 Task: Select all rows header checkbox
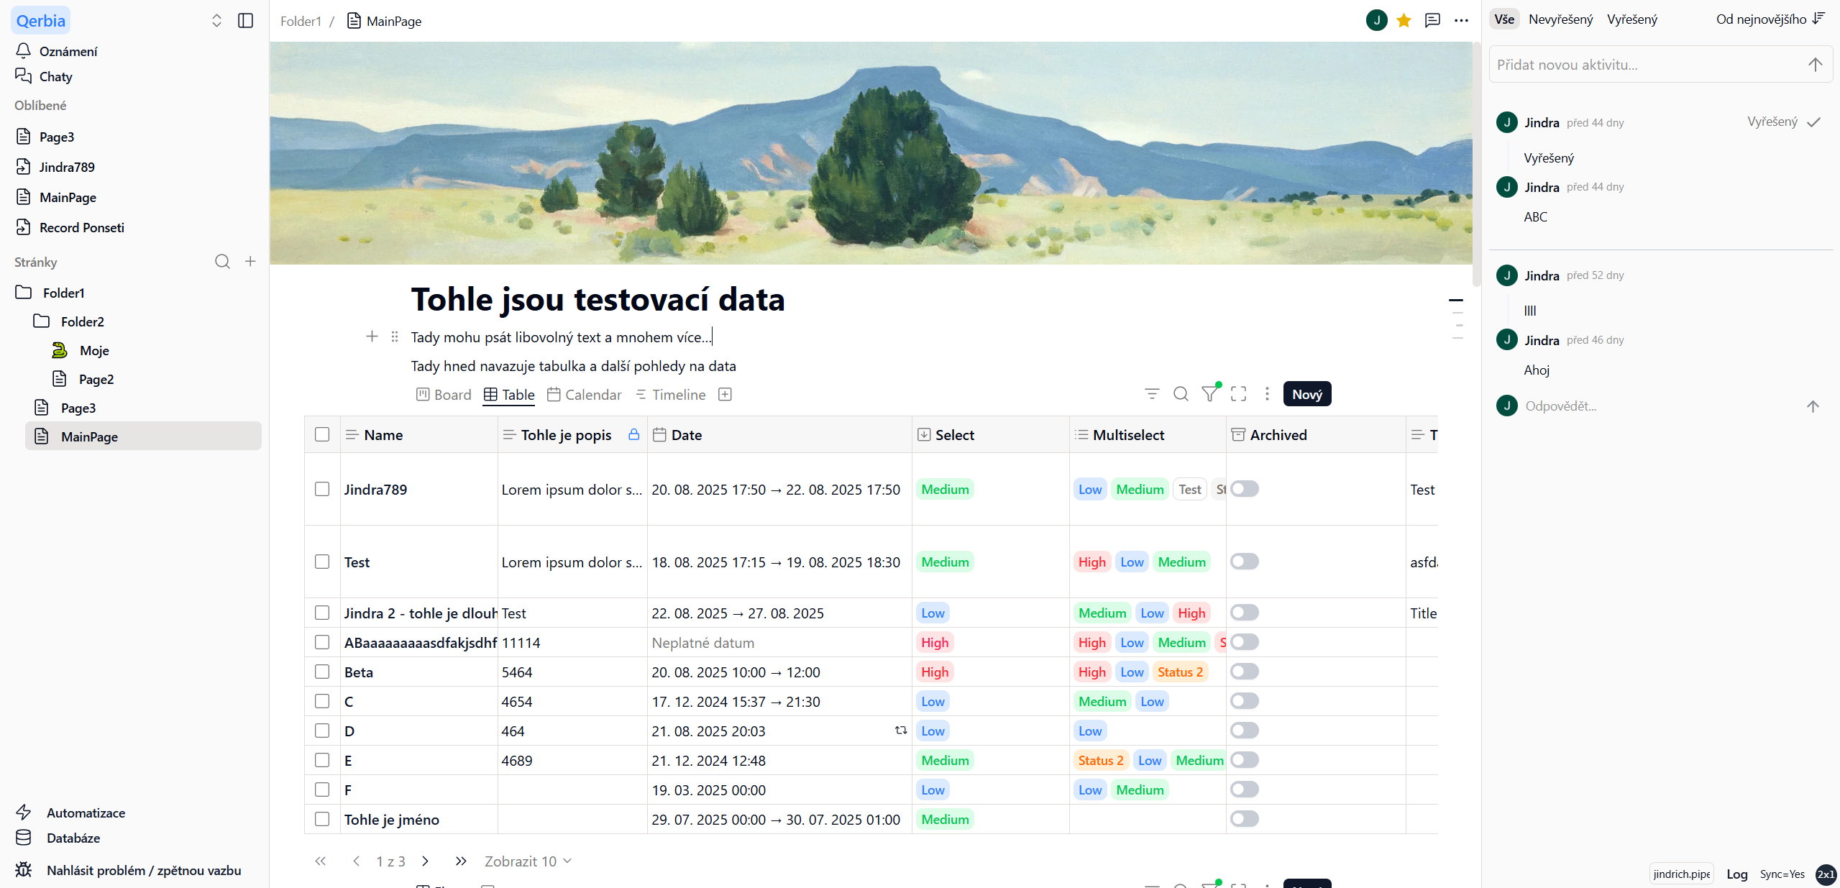[x=322, y=434]
